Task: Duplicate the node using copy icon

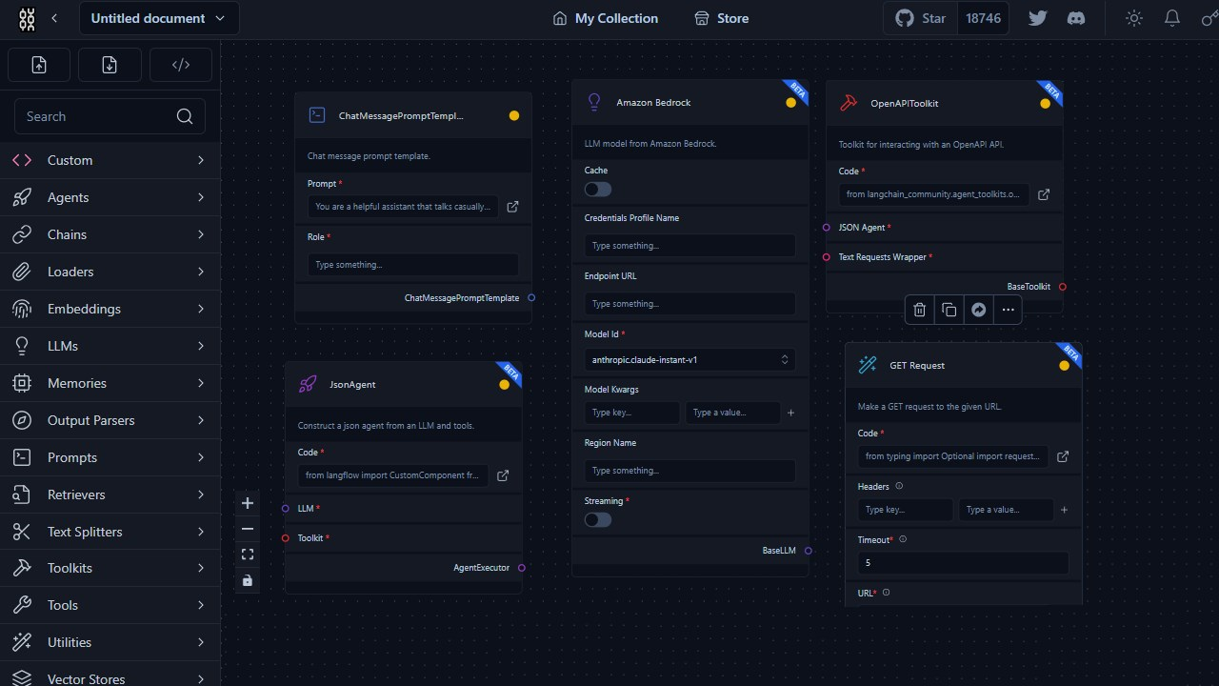Action: (949, 310)
